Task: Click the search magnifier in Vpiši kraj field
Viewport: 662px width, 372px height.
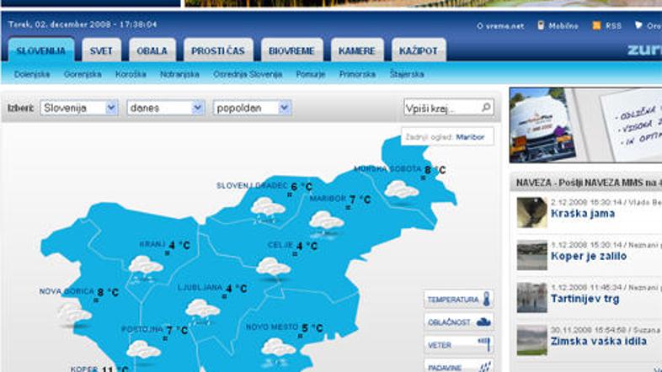Action: (486, 107)
